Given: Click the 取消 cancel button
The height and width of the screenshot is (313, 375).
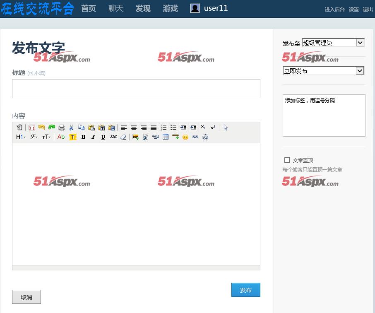Looking at the screenshot, I should tap(26, 297).
